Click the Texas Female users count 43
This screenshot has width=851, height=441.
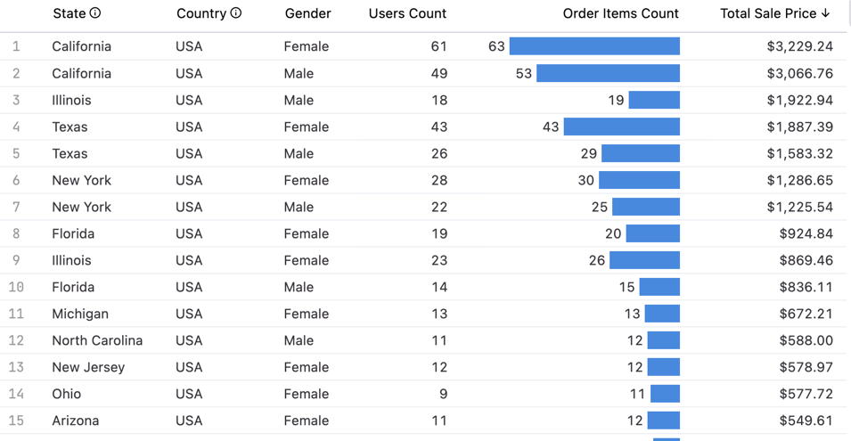point(438,127)
